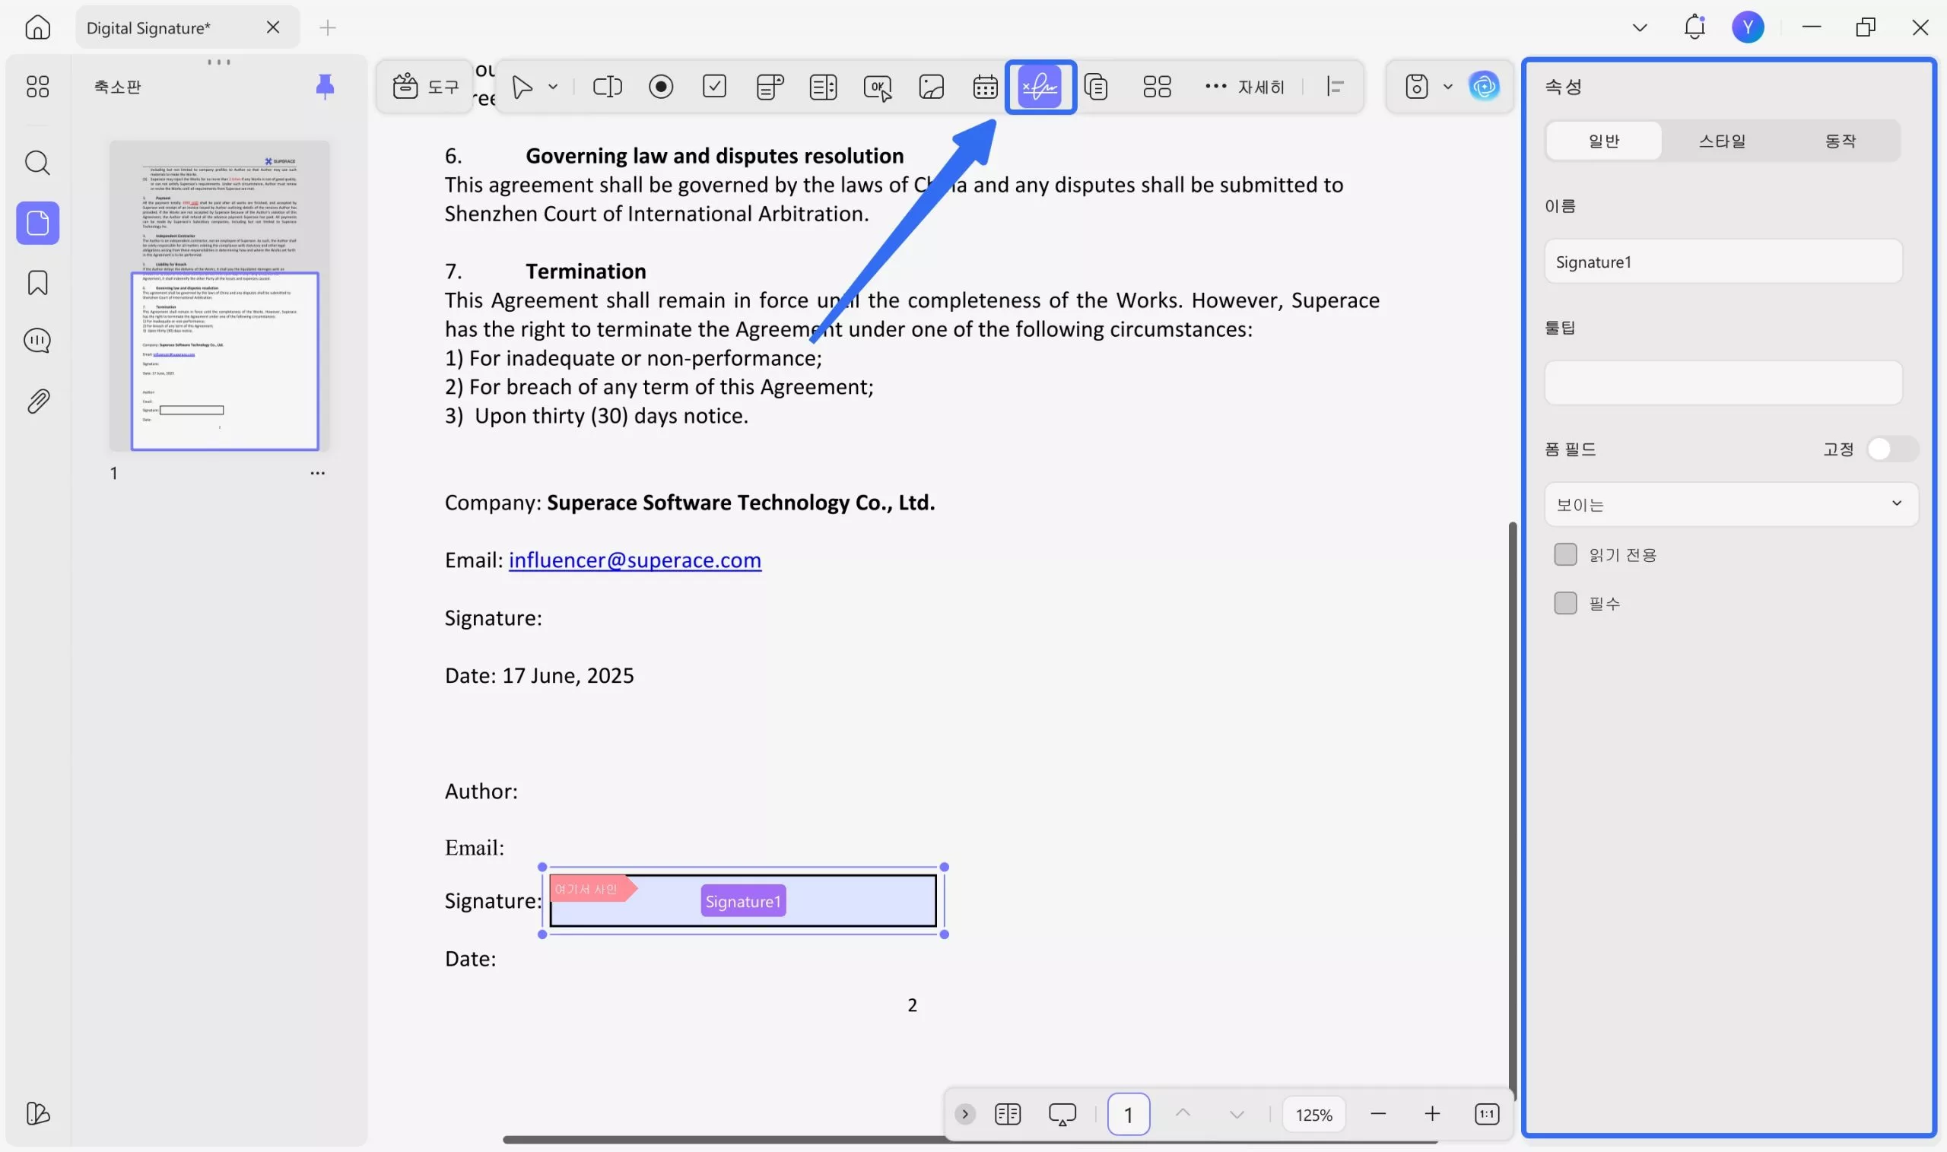Viewport: 1947px width, 1152px height.
Task: Open the user account avatar Y
Action: point(1748,27)
